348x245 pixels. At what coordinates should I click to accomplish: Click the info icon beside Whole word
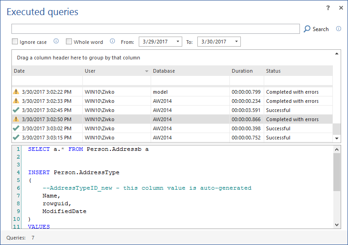click(x=113, y=41)
